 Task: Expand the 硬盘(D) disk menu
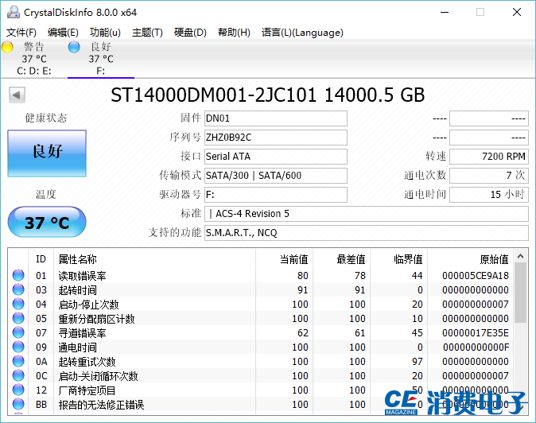click(190, 33)
